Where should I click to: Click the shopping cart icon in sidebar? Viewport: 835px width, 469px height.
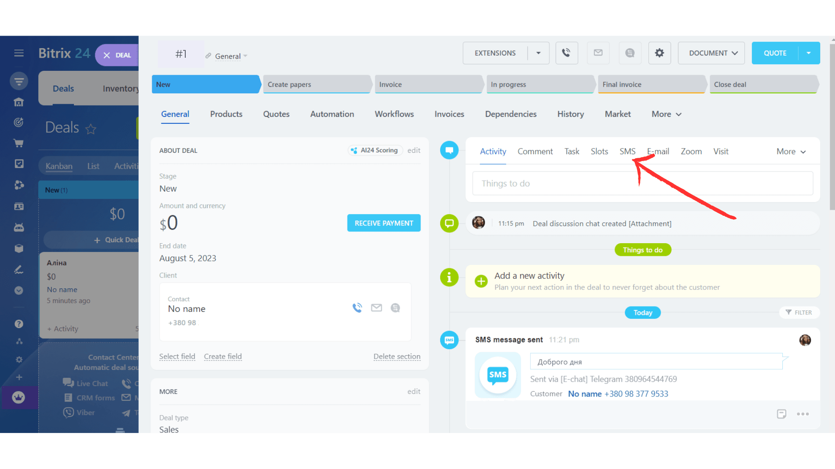point(18,143)
